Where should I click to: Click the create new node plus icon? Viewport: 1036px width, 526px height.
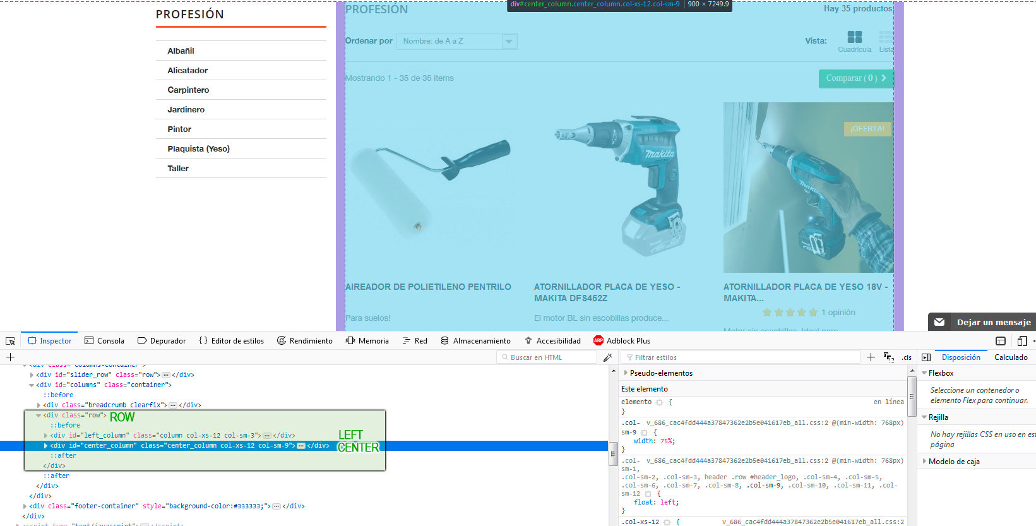tap(10, 357)
